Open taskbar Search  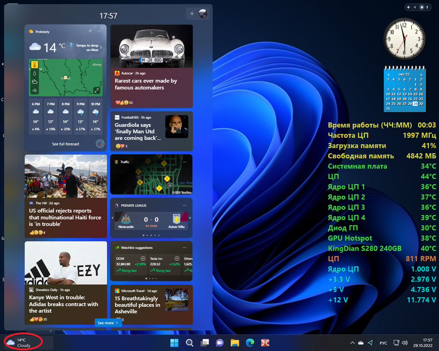click(190, 343)
